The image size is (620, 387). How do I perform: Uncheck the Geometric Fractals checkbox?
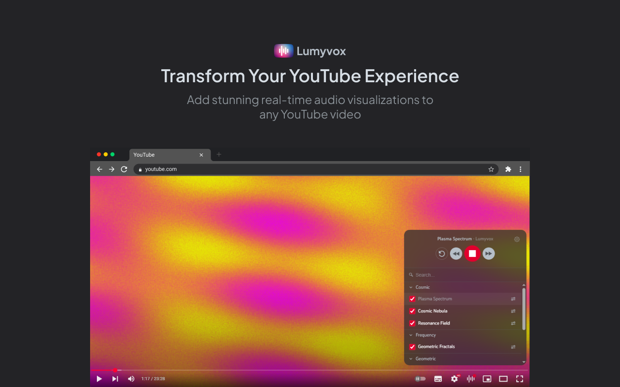[x=412, y=347]
